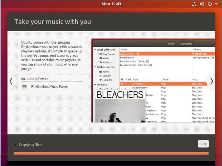Image resolution: width=222 pixels, height=166 pixels.
Task: Click the orange installation progress bar
Action: 111,153
